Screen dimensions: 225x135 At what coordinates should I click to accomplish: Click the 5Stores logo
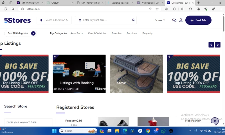tap(17, 20)
